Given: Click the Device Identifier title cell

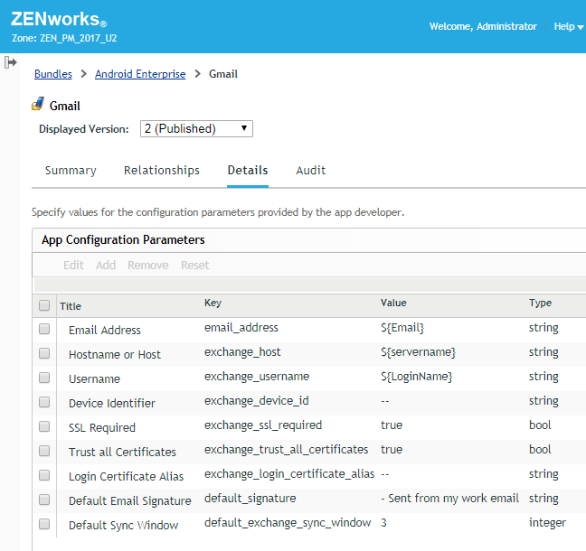Looking at the screenshot, I should tap(112, 403).
